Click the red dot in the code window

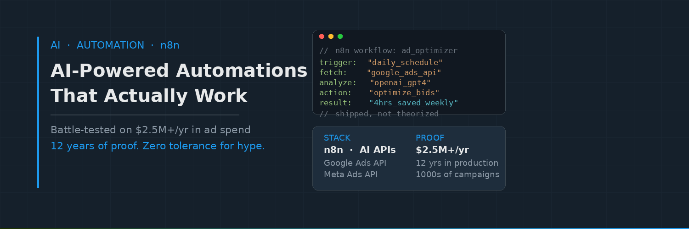(322, 37)
